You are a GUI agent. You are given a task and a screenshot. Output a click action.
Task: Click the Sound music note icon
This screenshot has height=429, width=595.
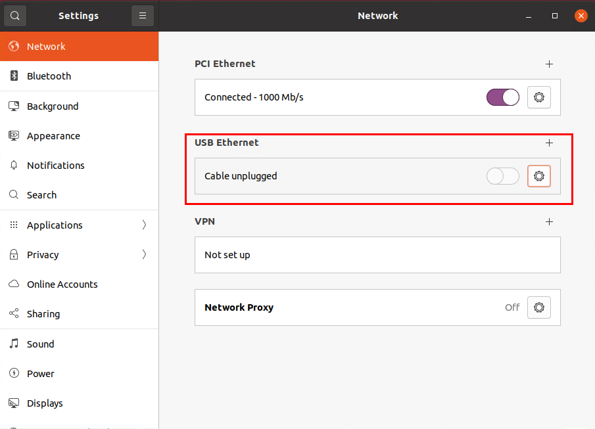click(14, 344)
